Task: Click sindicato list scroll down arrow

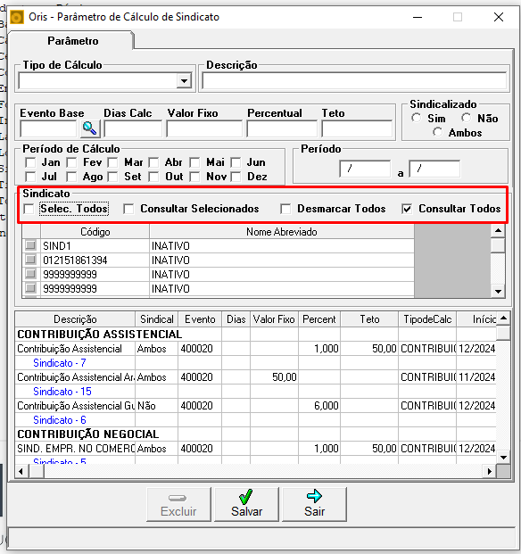Action: [498, 292]
